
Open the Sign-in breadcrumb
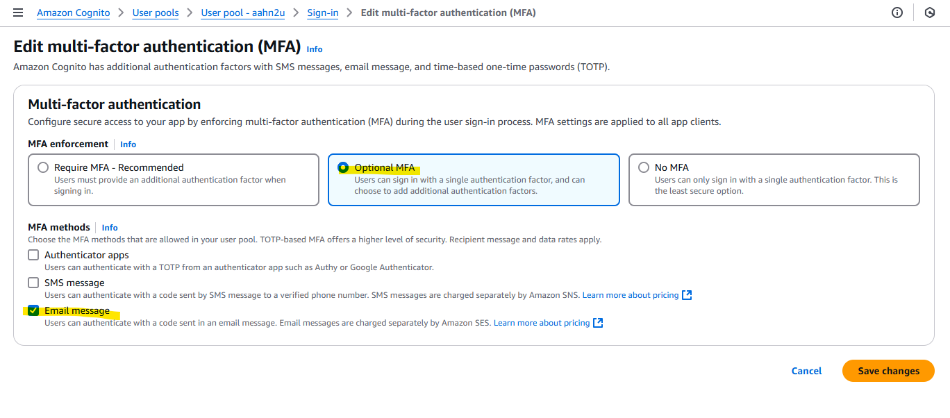click(x=322, y=12)
